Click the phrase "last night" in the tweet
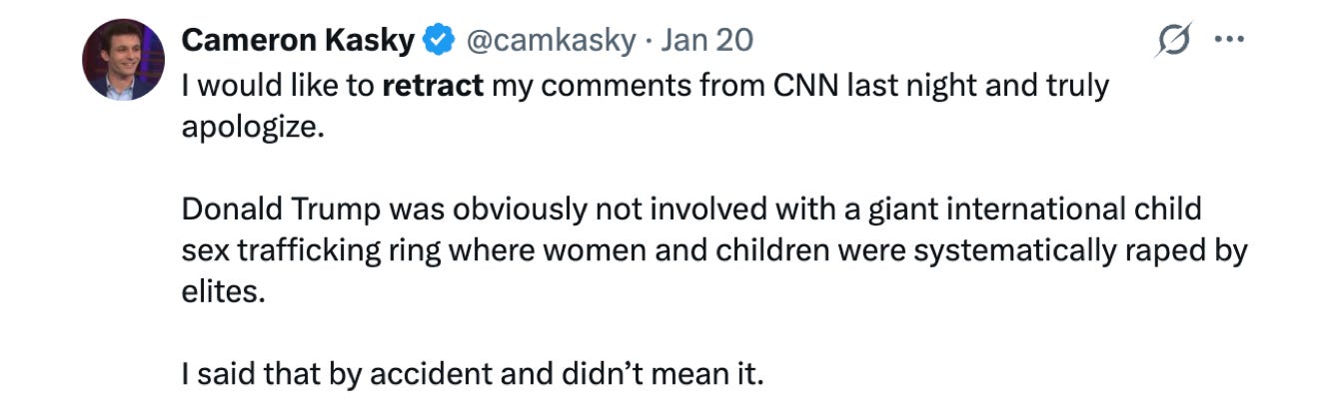This screenshot has width=1338, height=402. coord(912,86)
